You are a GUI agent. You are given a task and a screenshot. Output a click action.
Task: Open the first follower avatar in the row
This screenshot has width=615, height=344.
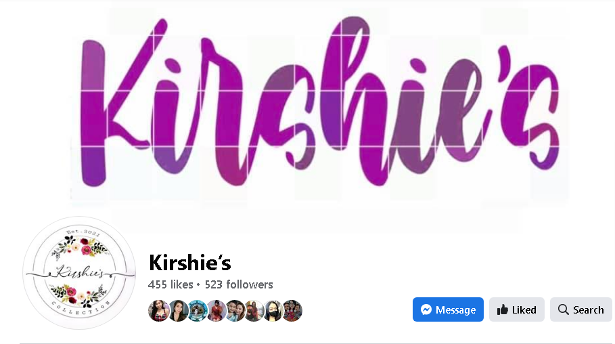[x=158, y=311]
